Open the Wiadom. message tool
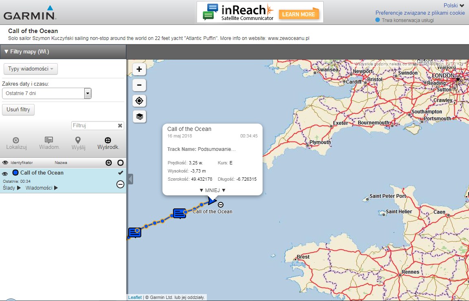Viewport: 469px width, 301px height. 49,143
